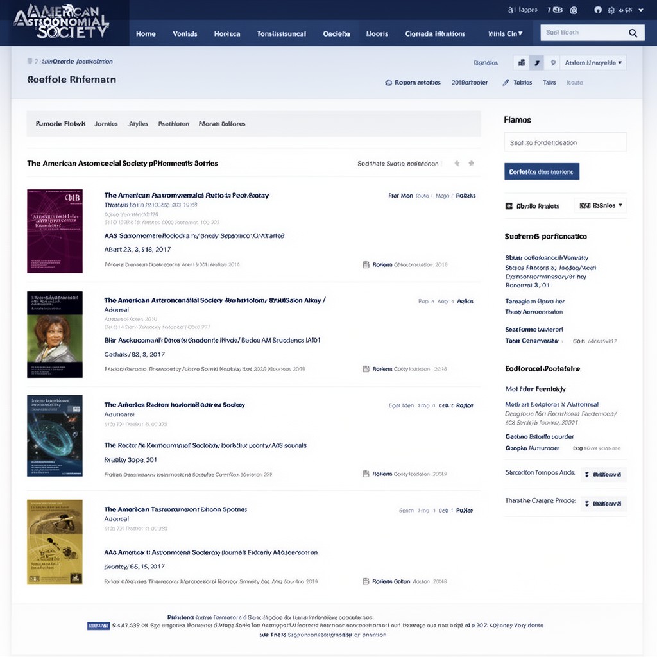Open the Honluca navigation item
657x657 pixels.
227,34
